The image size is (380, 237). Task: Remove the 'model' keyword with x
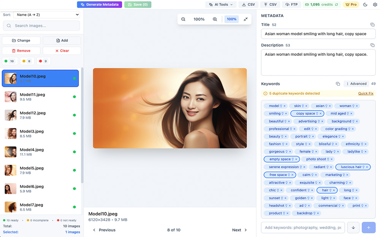tap(285, 106)
